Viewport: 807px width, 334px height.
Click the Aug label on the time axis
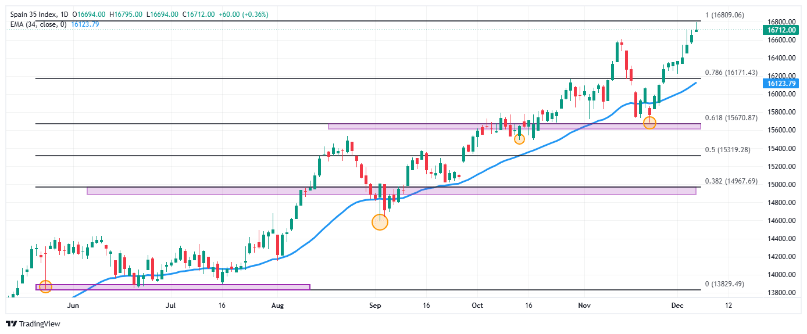point(277,305)
